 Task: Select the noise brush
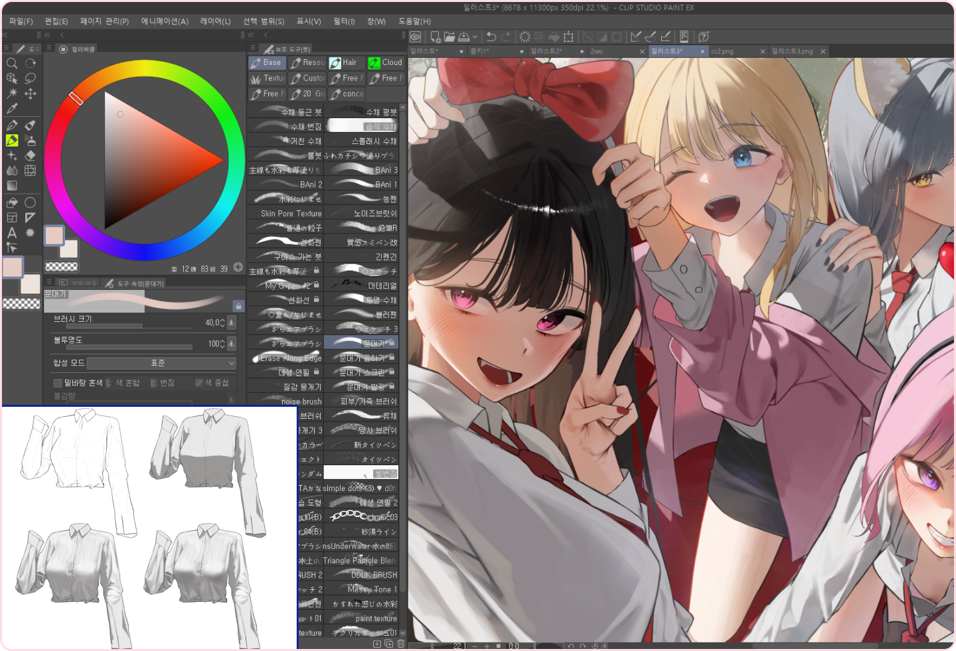tap(285, 401)
